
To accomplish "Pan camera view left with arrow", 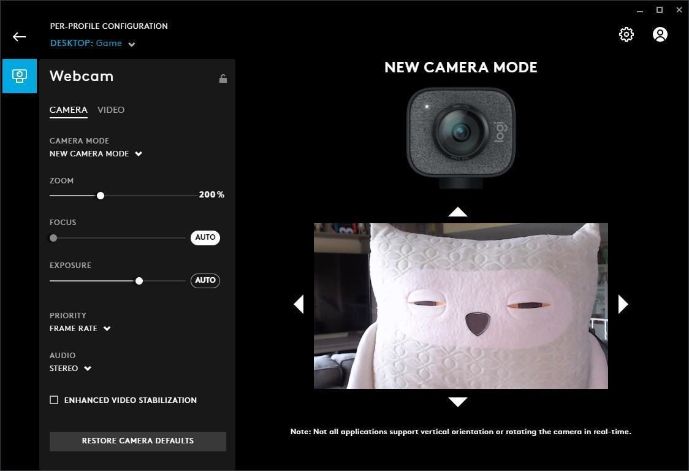I will [x=299, y=304].
